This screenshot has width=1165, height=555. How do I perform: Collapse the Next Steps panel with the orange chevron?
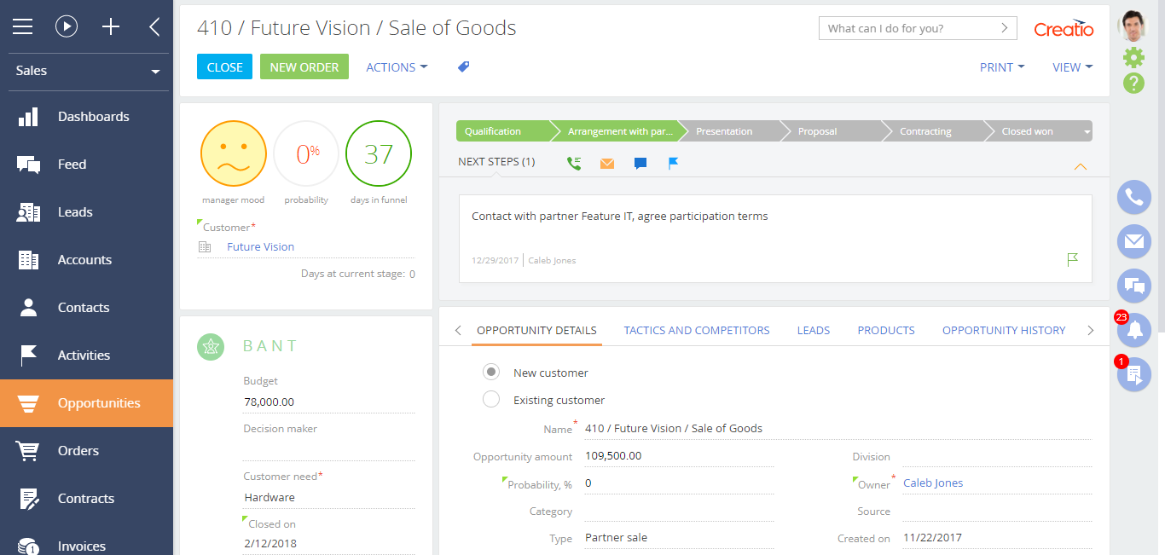coord(1081,166)
